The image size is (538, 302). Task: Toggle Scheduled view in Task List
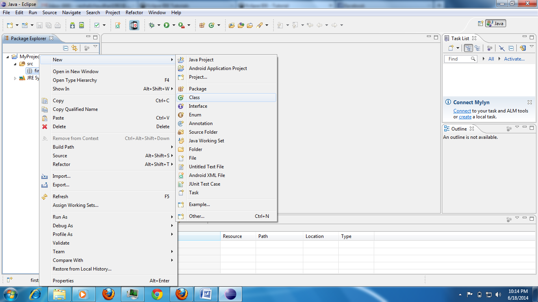pyautogui.click(x=477, y=48)
